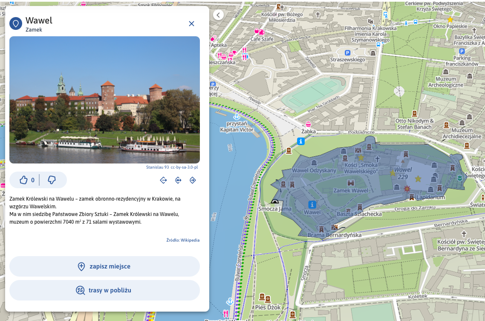Click the Smocza Jama cave icon
The height and width of the screenshot is (321, 485).
pyautogui.click(x=276, y=202)
